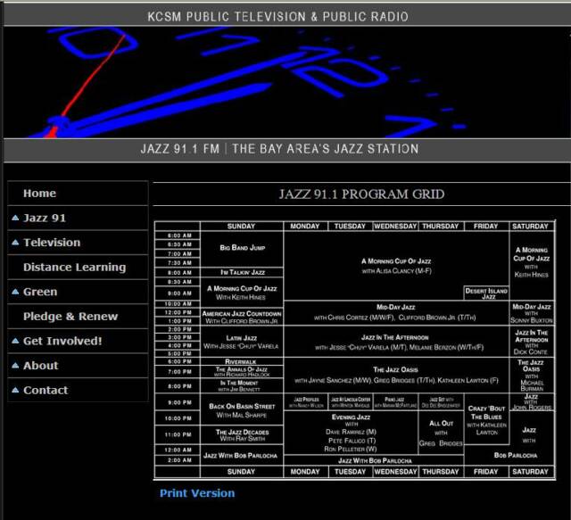Click the Jazz Profiles Monday cell
The width and height of the screenshot is (571, 520).
coord(306,402)
